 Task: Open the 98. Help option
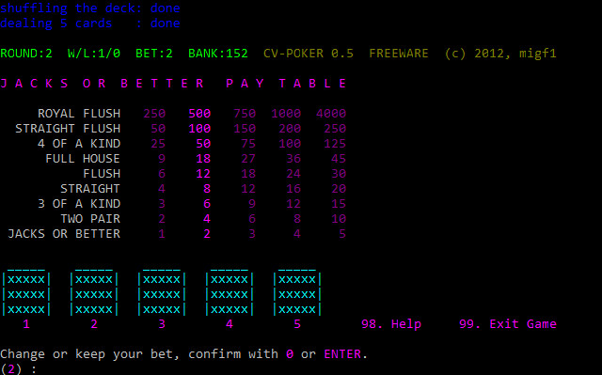coord(391,324)
